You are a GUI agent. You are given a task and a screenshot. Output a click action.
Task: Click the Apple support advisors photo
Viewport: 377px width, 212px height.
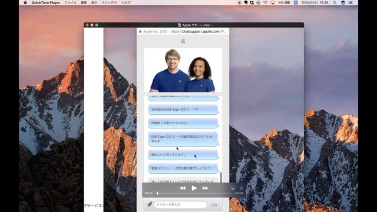183,70
